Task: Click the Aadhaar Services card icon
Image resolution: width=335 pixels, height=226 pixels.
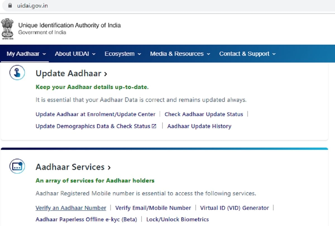Action: coord(17,167)
